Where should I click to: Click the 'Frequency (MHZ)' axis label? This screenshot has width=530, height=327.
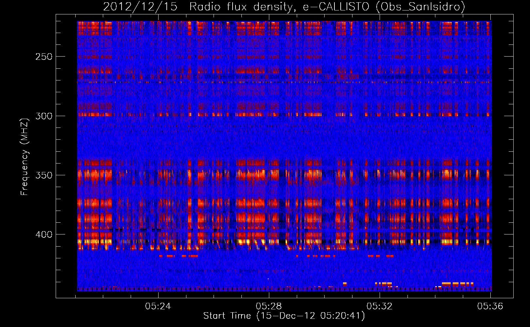pos(25,157)
